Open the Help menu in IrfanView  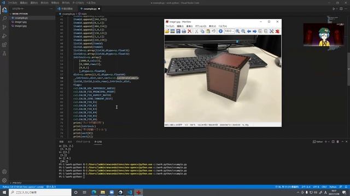click(223, 26)
